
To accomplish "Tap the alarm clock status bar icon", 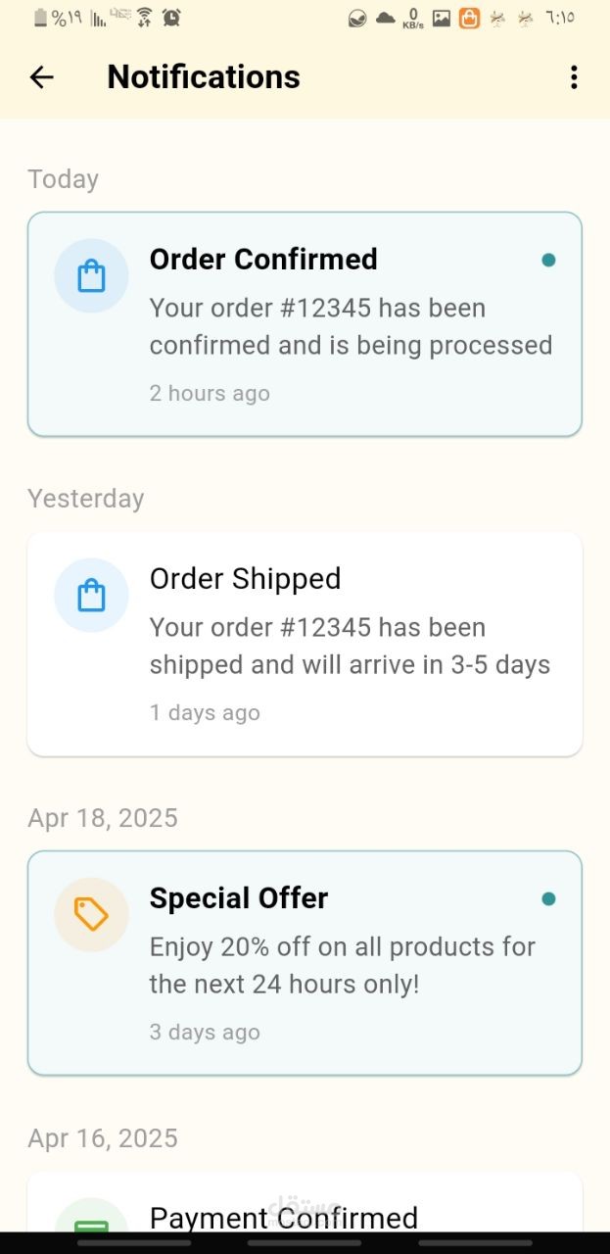I will pyautogui.click(x=171, y=18).
